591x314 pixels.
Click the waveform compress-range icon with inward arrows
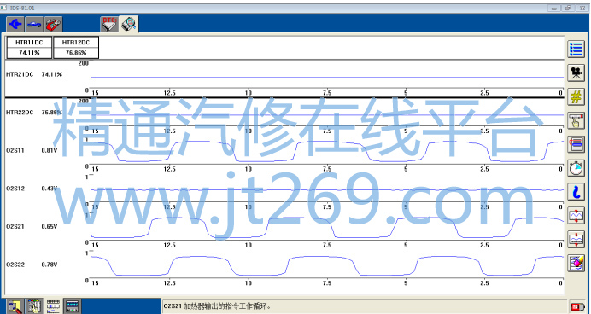[576, 239]
